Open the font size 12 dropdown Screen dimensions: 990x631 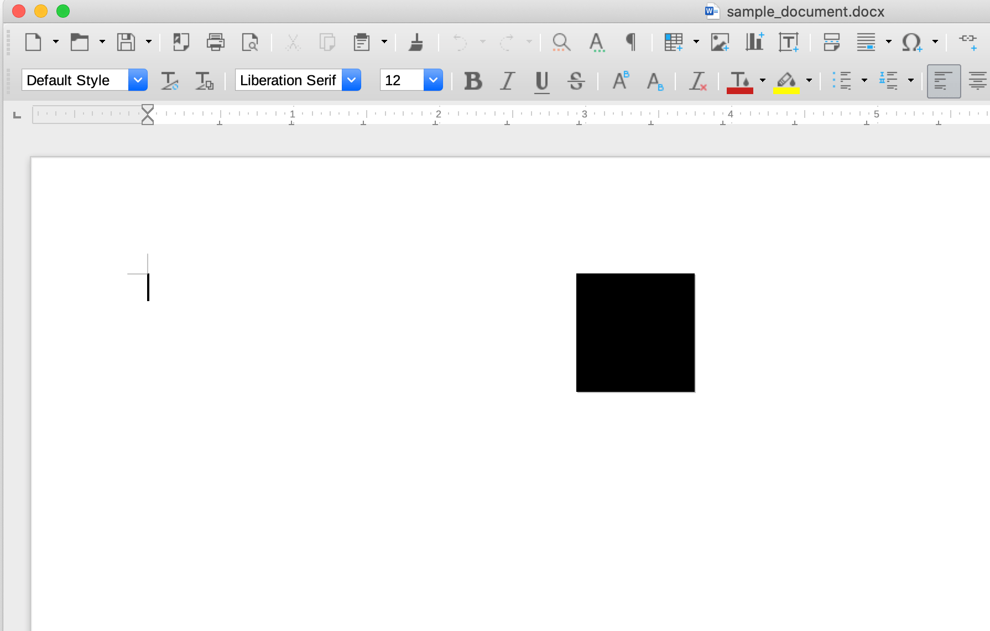tap(433, 80)
